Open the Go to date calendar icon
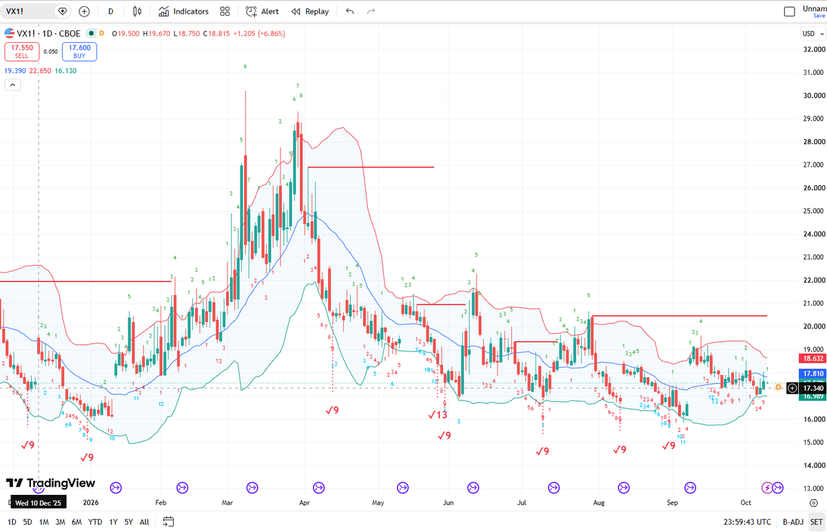 click(168, 522)
